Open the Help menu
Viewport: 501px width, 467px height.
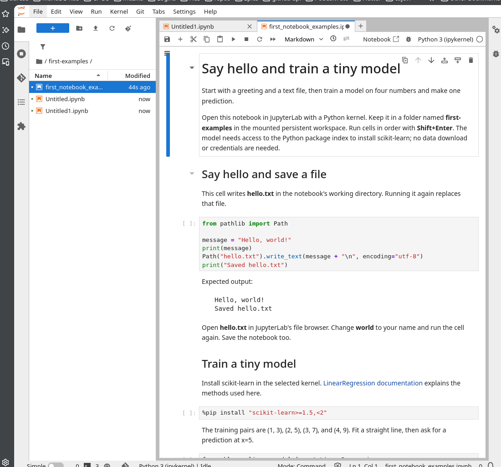click(210, 11)
